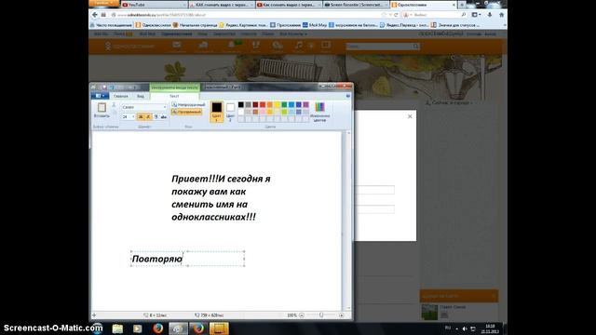Click the Paste clipboard icon in Paint
This screenshot has height=335, width=596.
(x=102, y=108)
